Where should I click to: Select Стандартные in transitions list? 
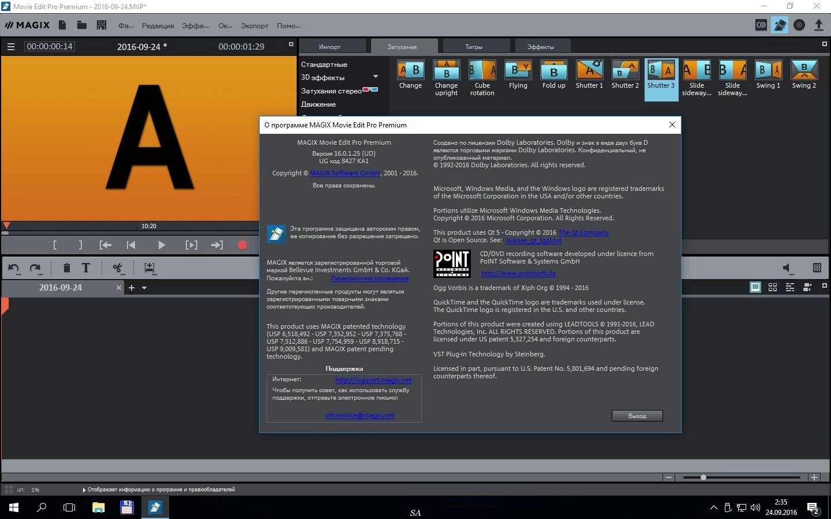tap(324, 65)
